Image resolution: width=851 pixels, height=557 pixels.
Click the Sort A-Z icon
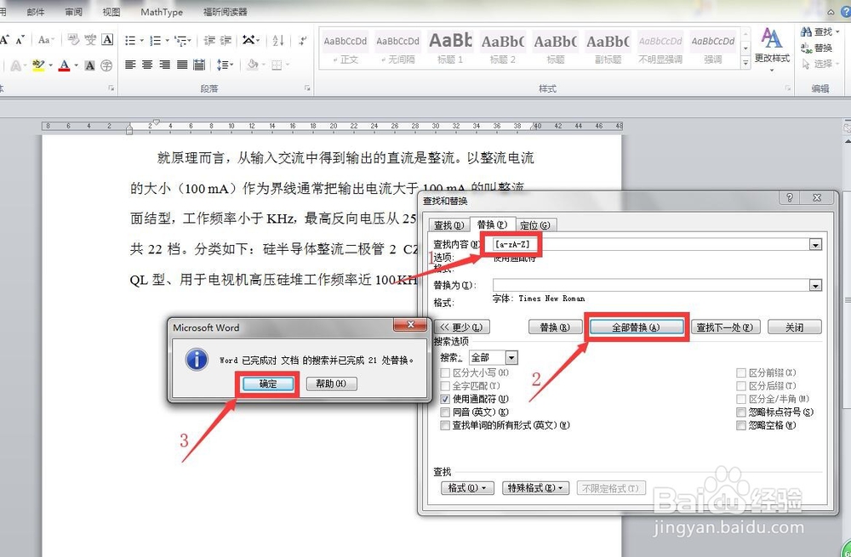pos(278,41)
